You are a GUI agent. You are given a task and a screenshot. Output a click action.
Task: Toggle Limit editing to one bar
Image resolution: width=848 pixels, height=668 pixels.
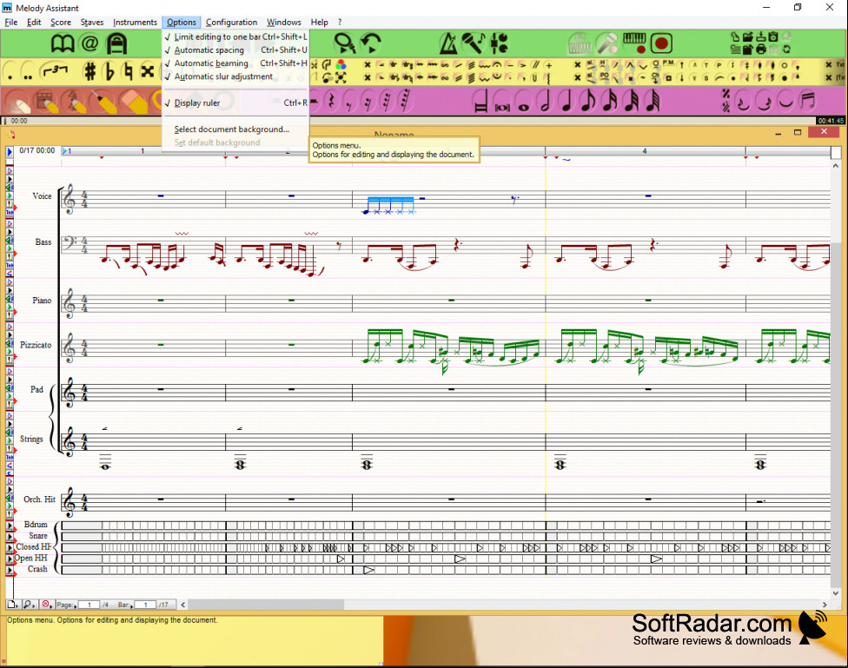tap(235, 36)
